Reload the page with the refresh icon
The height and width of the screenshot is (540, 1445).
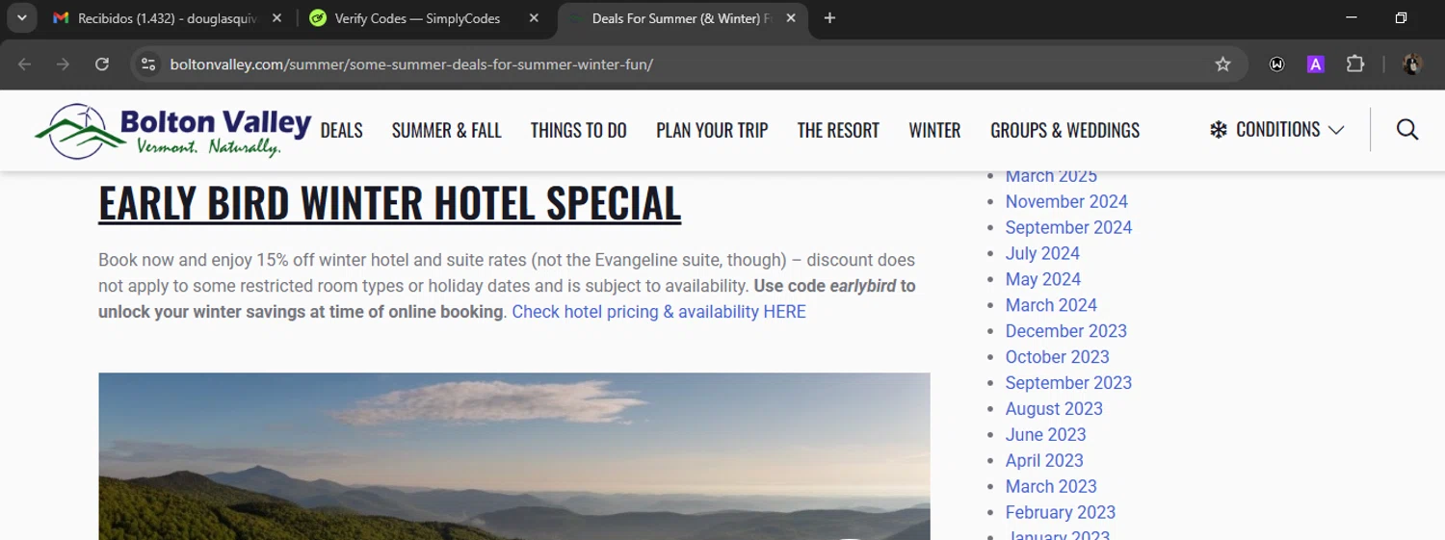(x=102, y=64)
